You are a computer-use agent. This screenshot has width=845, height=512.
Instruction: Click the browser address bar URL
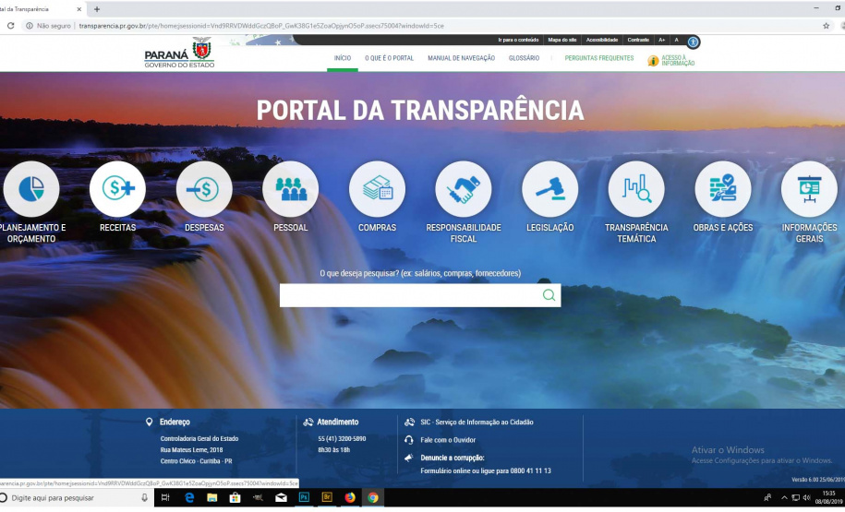tap(261, 25)
